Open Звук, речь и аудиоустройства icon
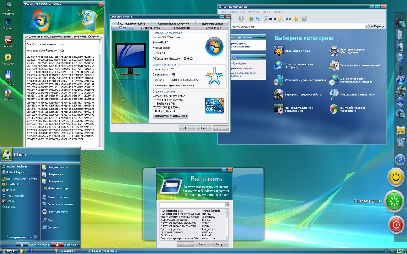 (x=279, y=95)
